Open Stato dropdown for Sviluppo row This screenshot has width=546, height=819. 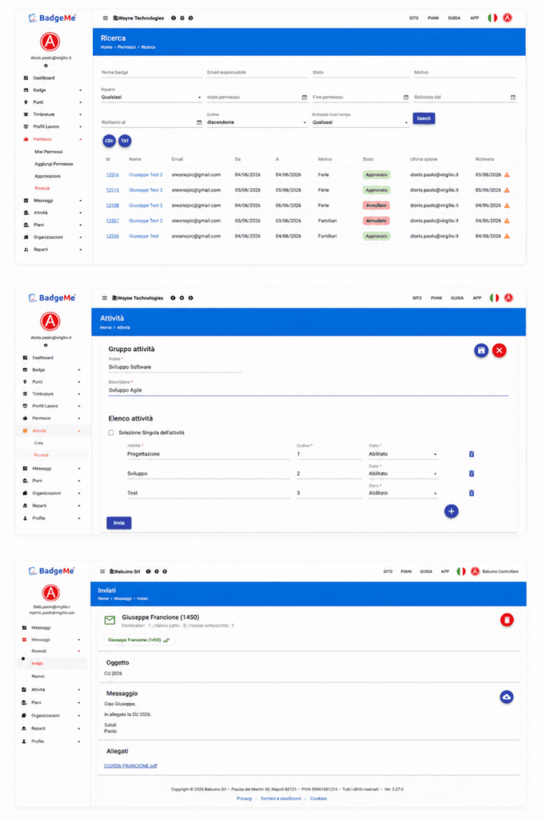pyautogui.click(x=403, y=473)
